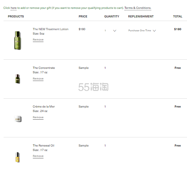
Task: Click the QUANTITY column header
Action: (112, 17)
